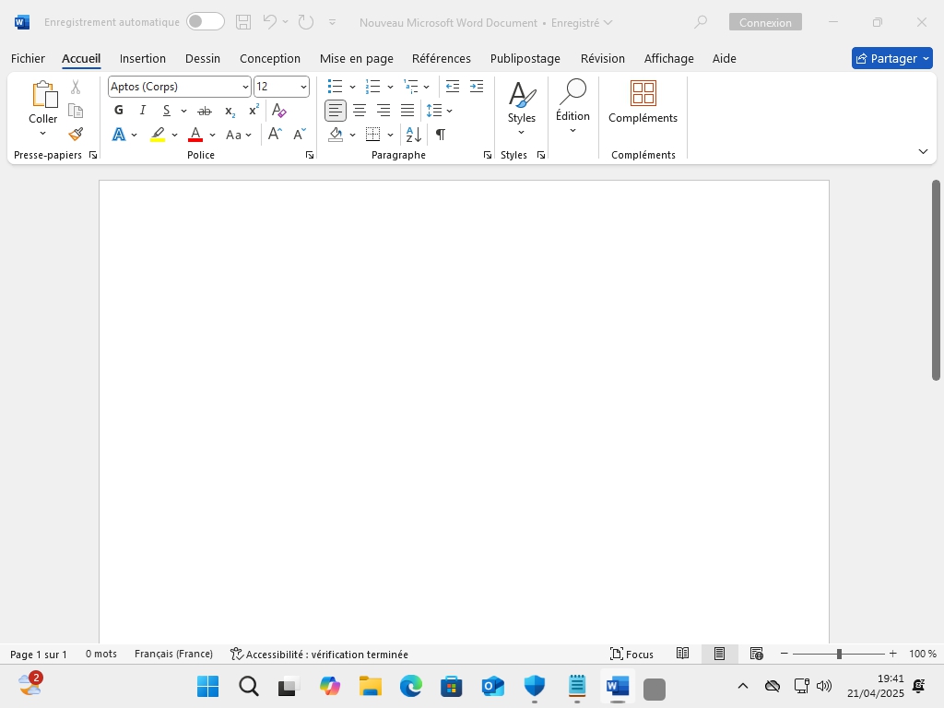Clear all formatting icon
The image size is (944, 708).
coord(279,111)
